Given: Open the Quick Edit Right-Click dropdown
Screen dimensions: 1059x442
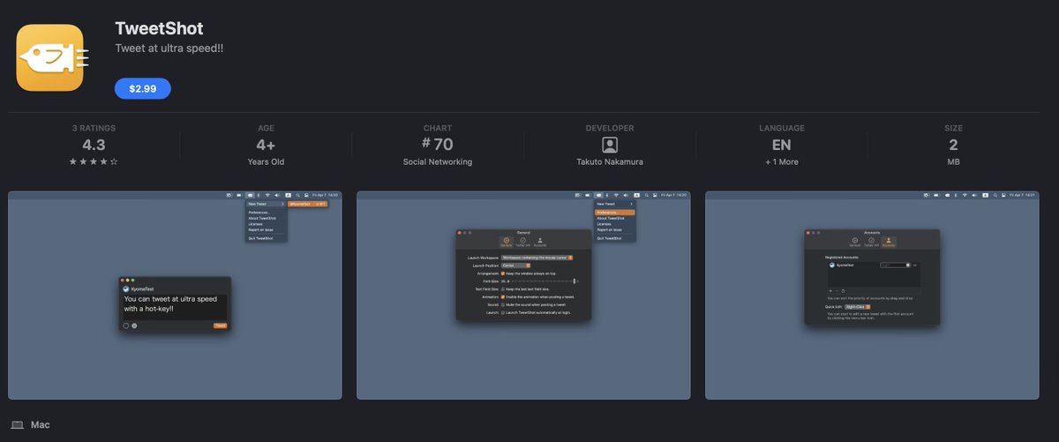Looking at the screenshot, I should coord(858,307).
